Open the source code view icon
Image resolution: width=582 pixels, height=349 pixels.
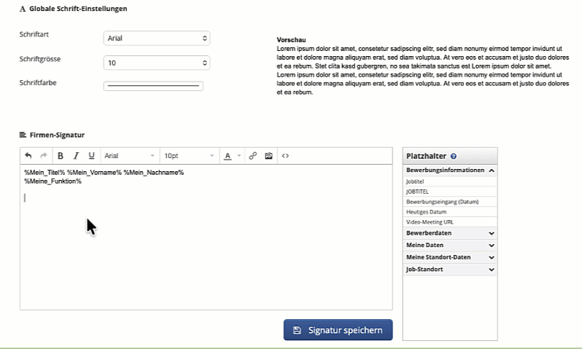pyautogui.click(x=285, y=156)
